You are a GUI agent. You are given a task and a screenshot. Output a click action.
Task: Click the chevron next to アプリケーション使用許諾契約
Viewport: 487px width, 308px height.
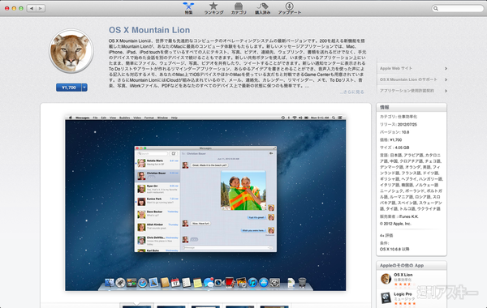(x=446, y=91)
